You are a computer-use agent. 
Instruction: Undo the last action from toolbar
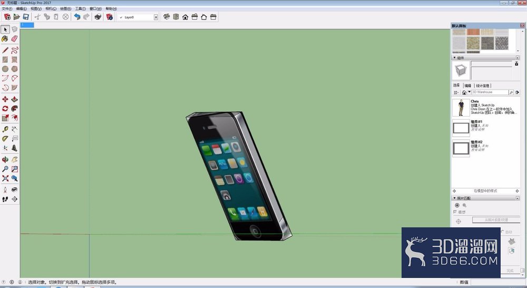coord(77,17)
